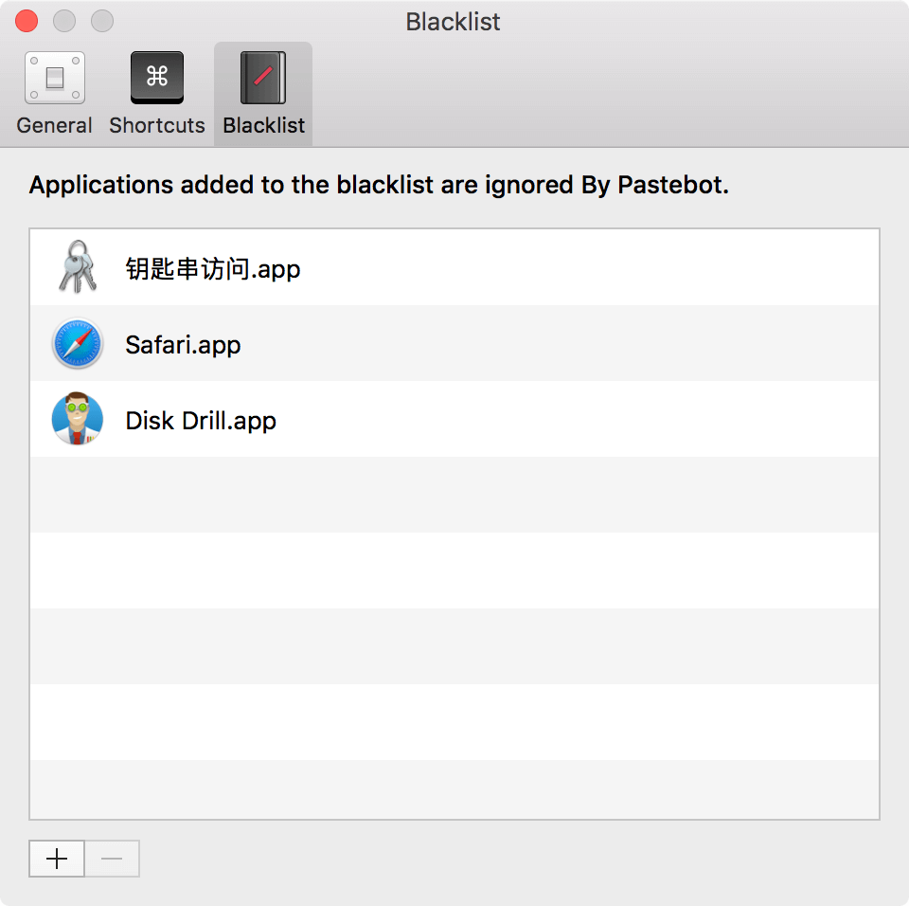Click the Blacklist window title text
Viewport: 909px width, 906px height.
pos(453,22)
